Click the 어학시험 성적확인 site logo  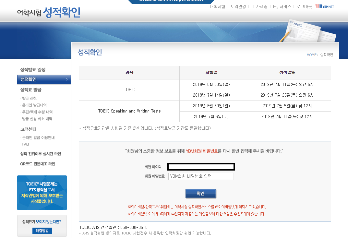click(49, 12)
